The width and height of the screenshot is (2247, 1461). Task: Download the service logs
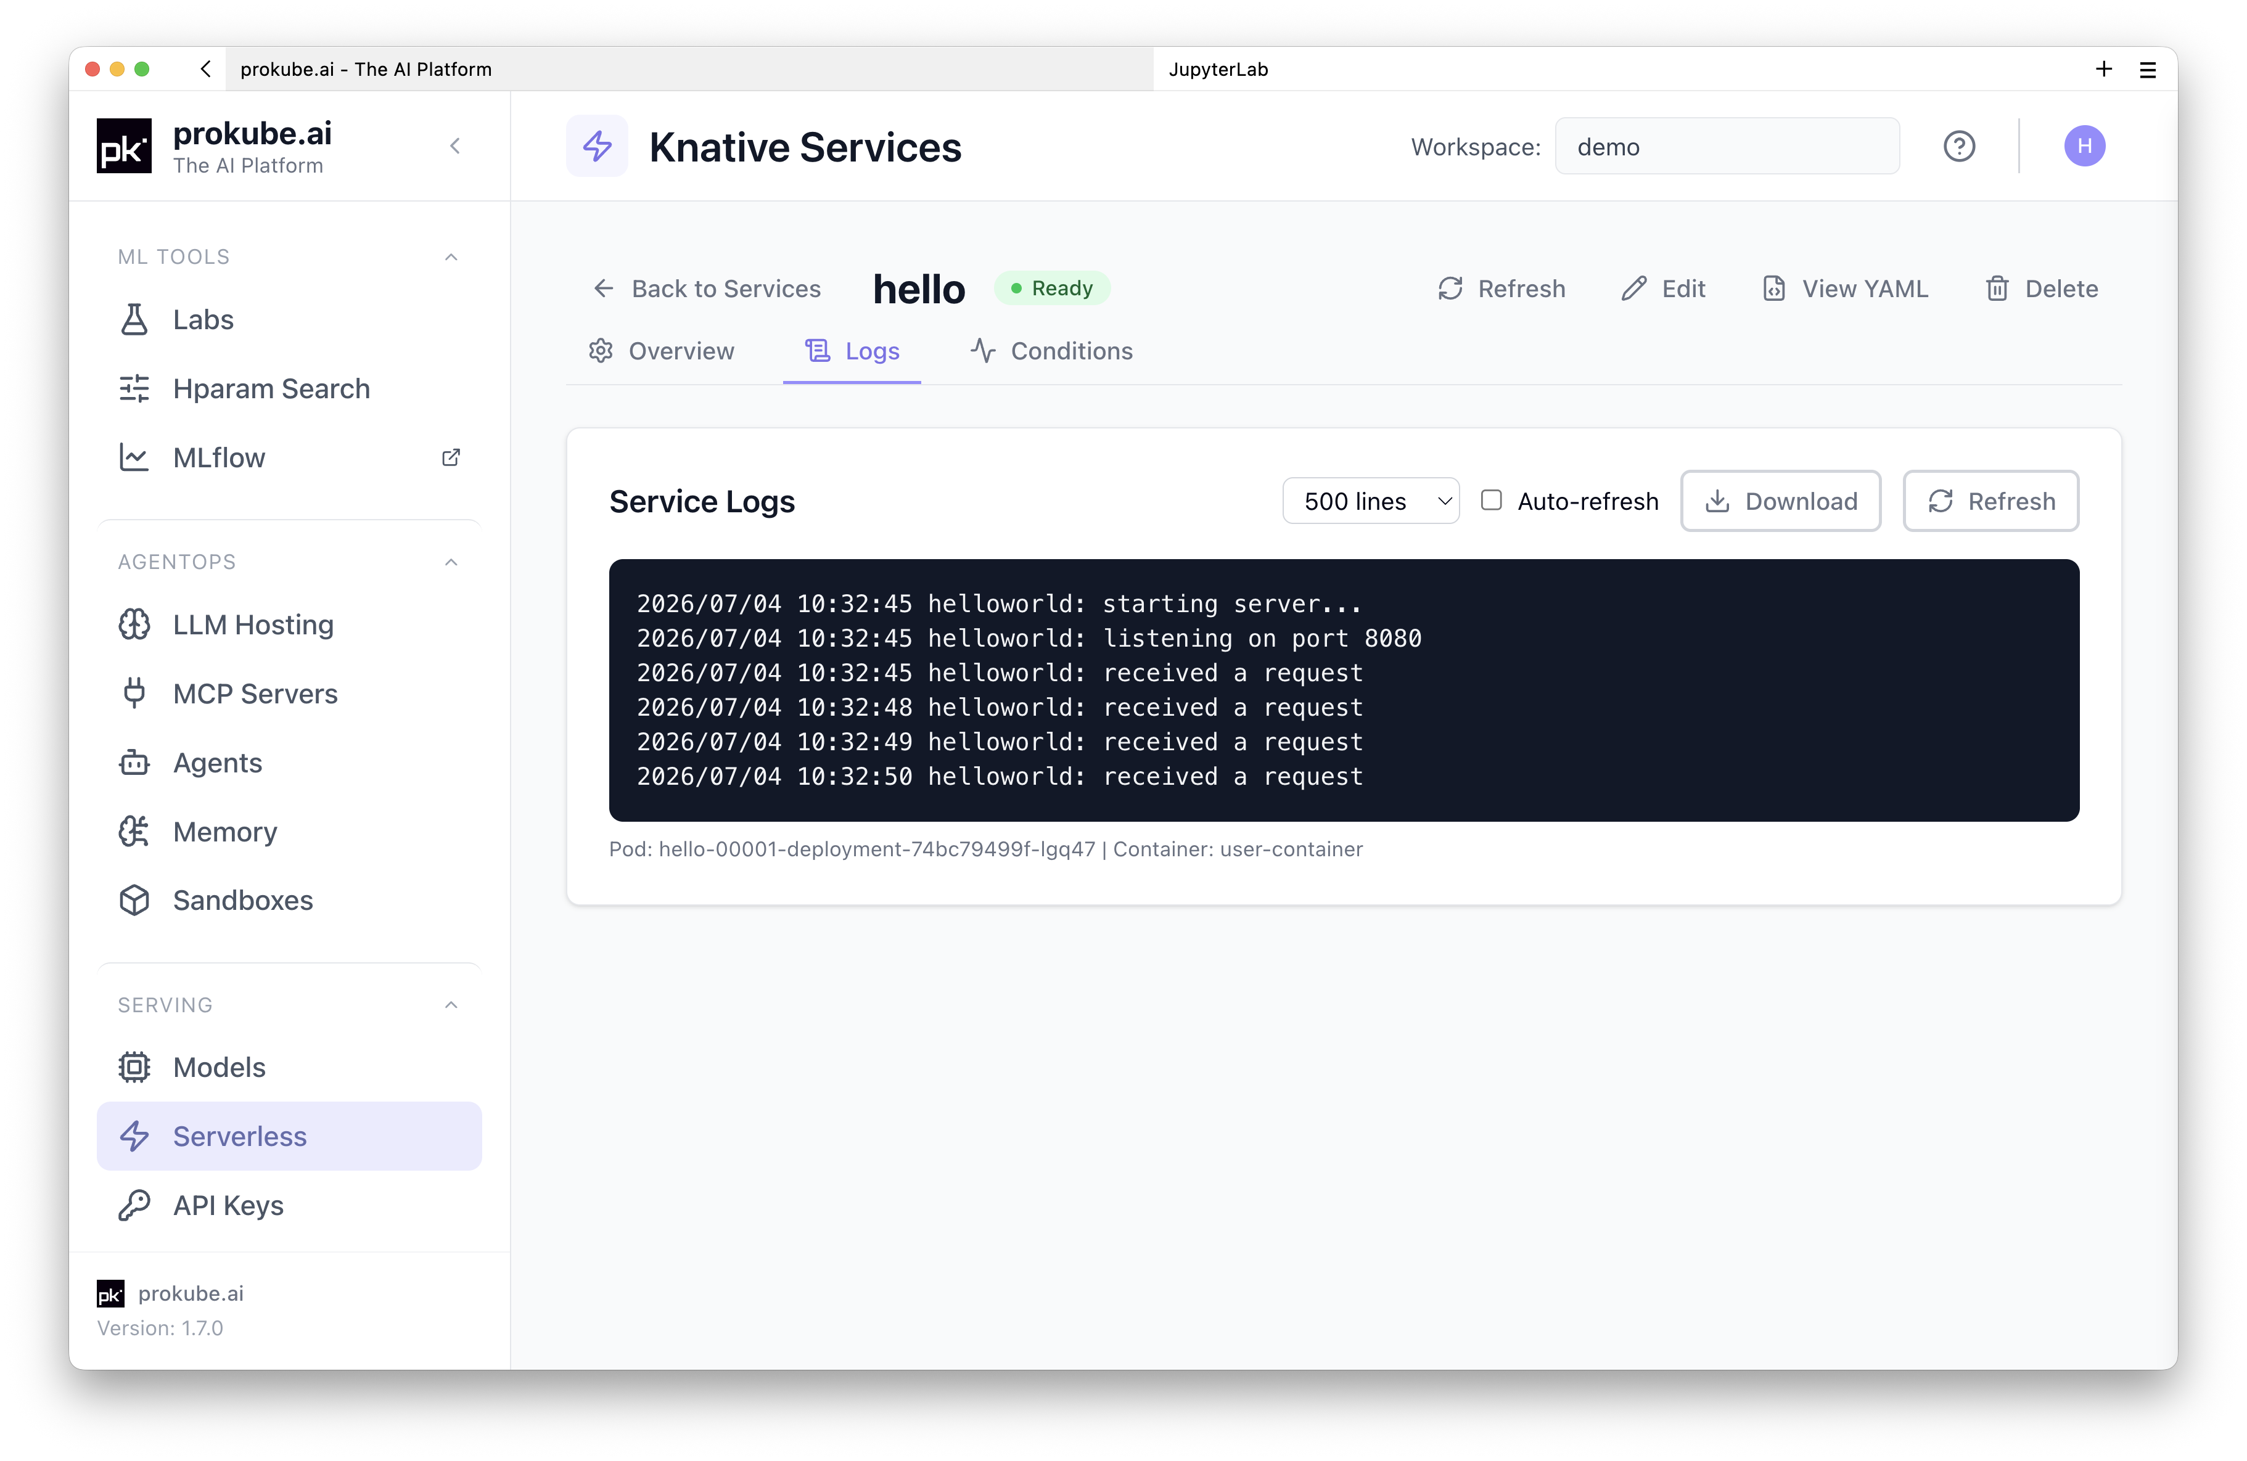click(x=1781, y=501)
